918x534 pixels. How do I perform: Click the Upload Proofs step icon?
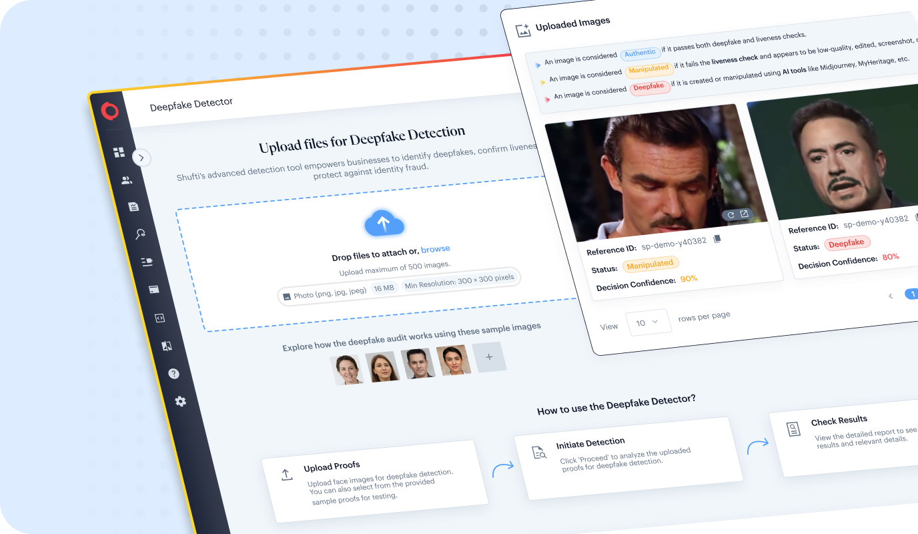(x=286, y=475)
